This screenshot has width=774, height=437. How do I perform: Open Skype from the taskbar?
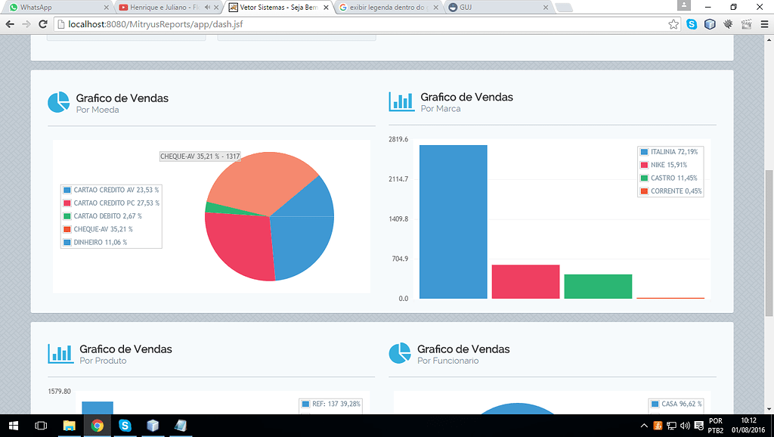[125, 426]
